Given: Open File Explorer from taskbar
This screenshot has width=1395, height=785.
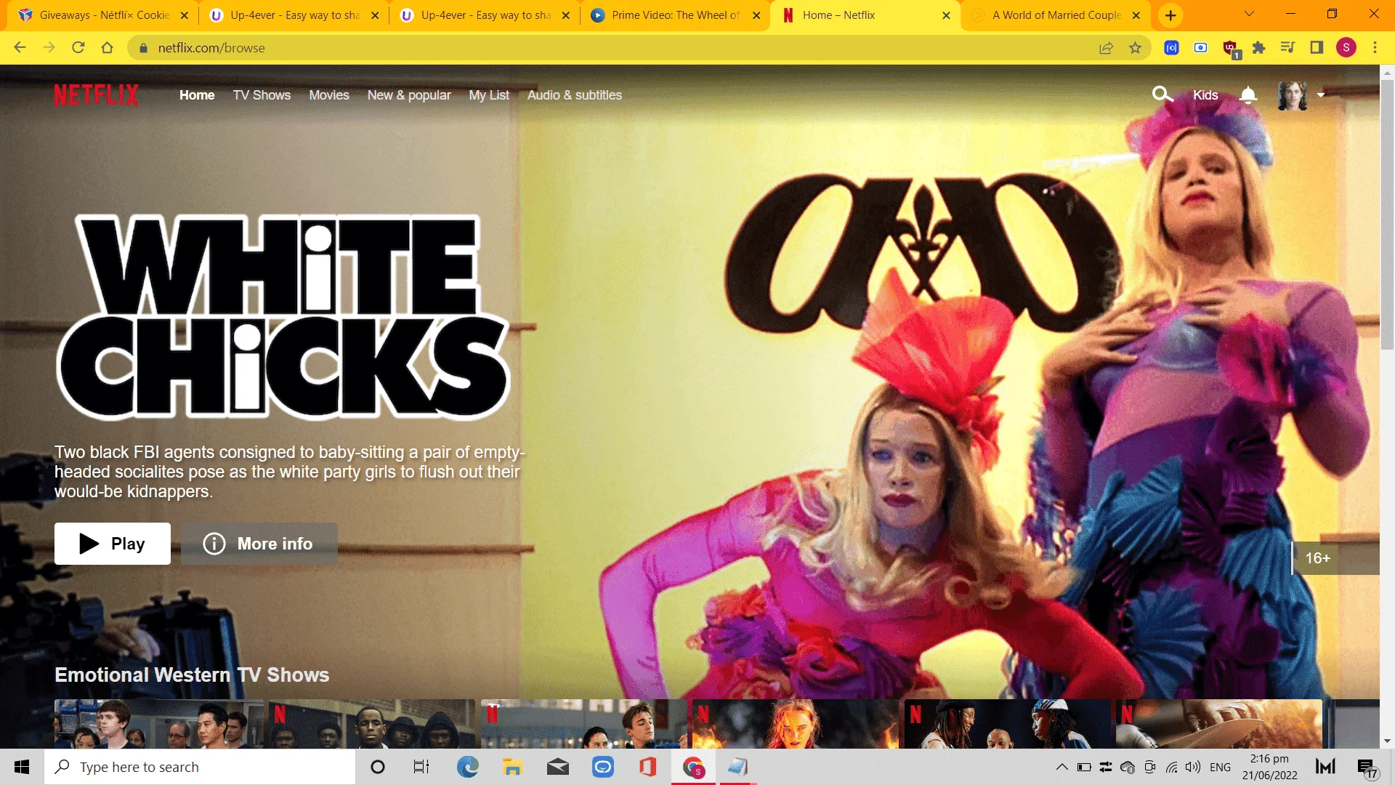Looking at the screenshot, I should click(x=512, y=767).
